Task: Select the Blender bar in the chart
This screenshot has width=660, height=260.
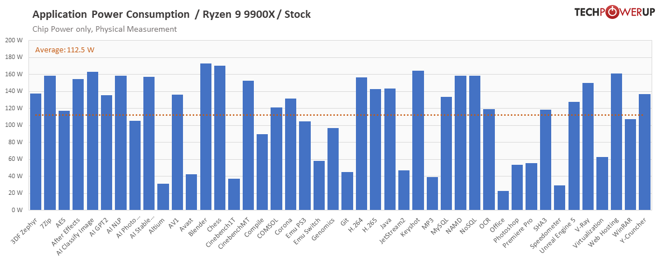Action: click(x=206, y=137)
